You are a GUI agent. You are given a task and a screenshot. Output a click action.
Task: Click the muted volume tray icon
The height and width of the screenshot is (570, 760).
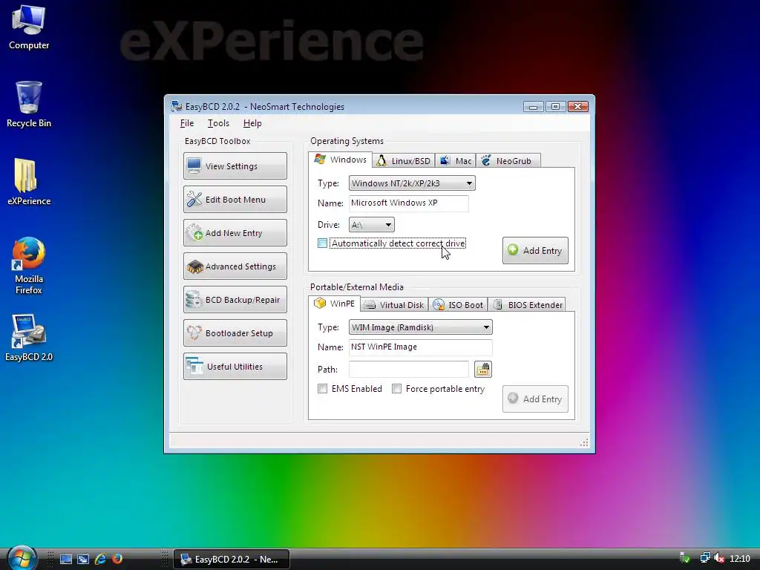(x=719, y=559)
